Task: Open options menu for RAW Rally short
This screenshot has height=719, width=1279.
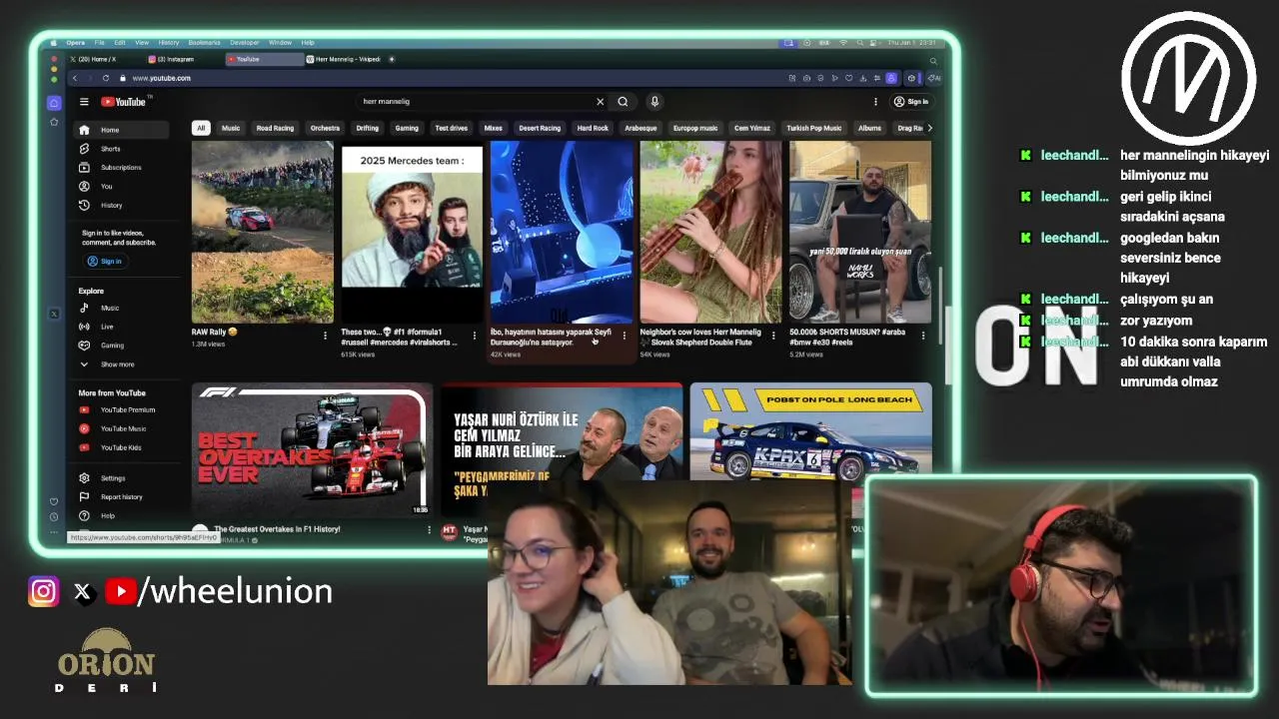Action: click(325, 336)
